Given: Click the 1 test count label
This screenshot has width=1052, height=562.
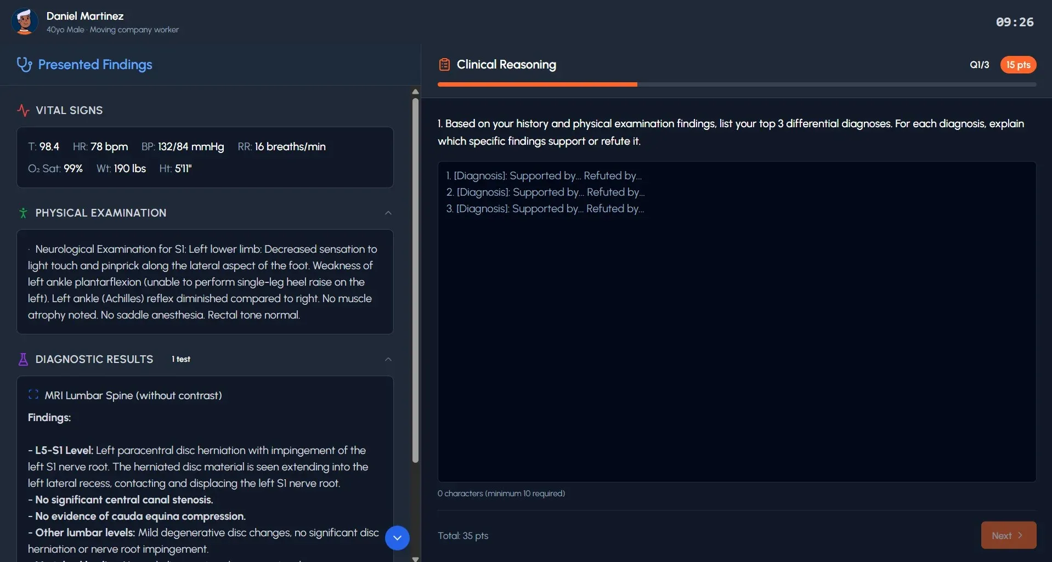Looking at the screenshot, I should [181, 359].
